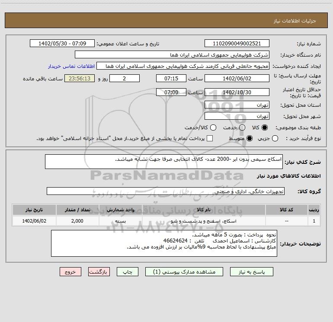
Task: Click the quantity cell 2,000
Action: pos(77,221)
